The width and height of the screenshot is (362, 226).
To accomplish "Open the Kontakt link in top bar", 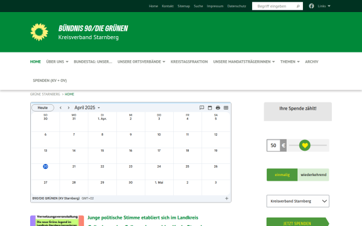I will tap(168, 6).
